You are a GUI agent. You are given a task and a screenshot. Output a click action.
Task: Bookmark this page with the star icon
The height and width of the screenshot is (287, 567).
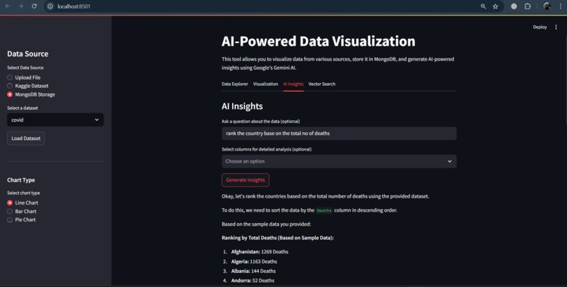click(x=495, y=6)
